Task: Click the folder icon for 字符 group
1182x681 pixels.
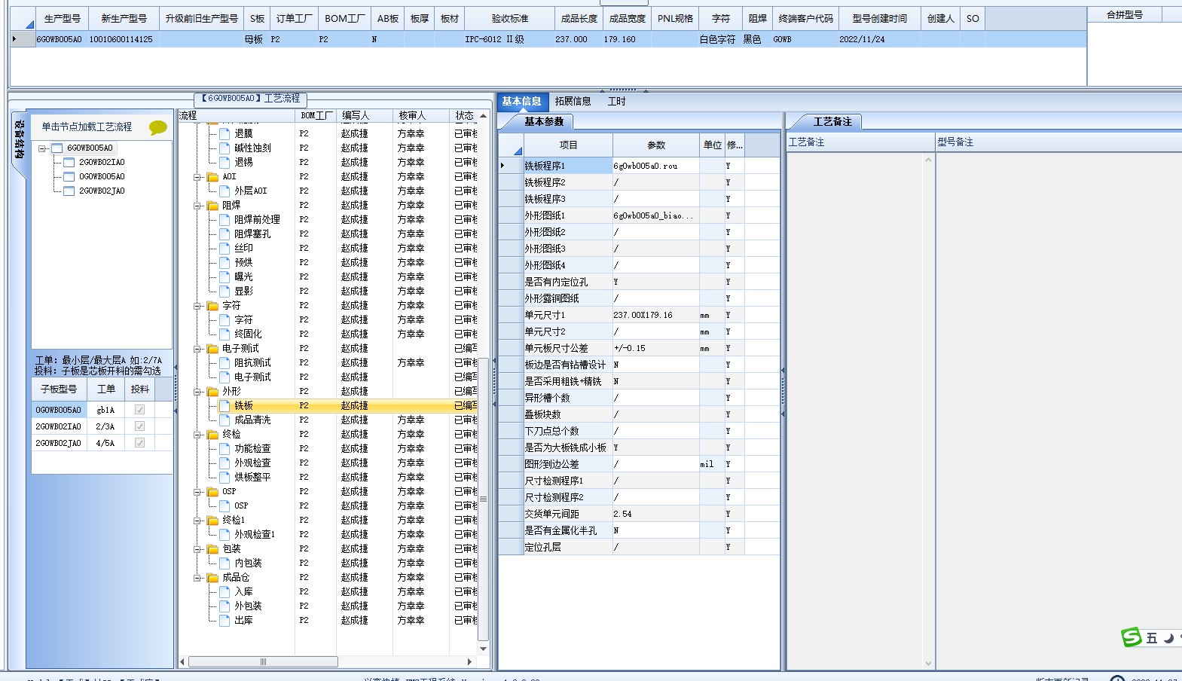Action: point(212,305)
